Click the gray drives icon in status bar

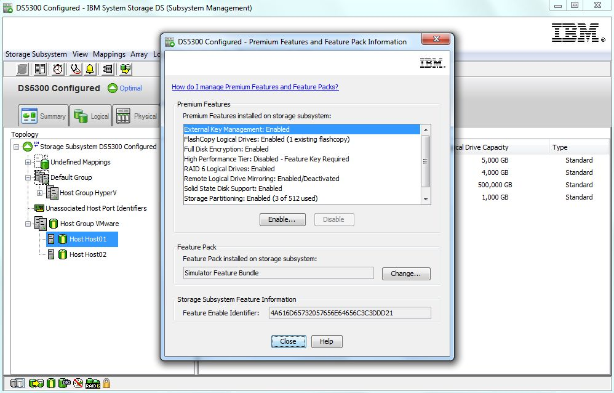tap(17, 383)
